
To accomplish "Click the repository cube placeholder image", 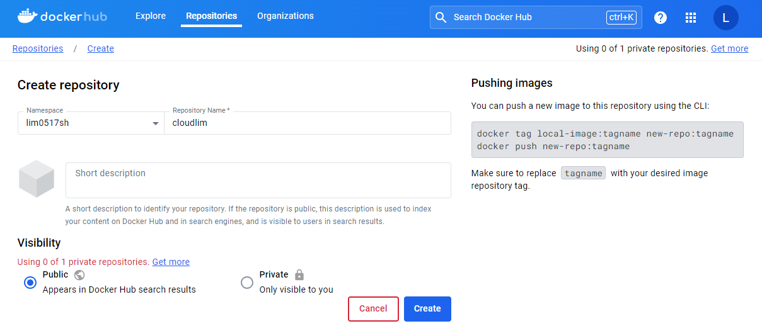I will (37, 179).
